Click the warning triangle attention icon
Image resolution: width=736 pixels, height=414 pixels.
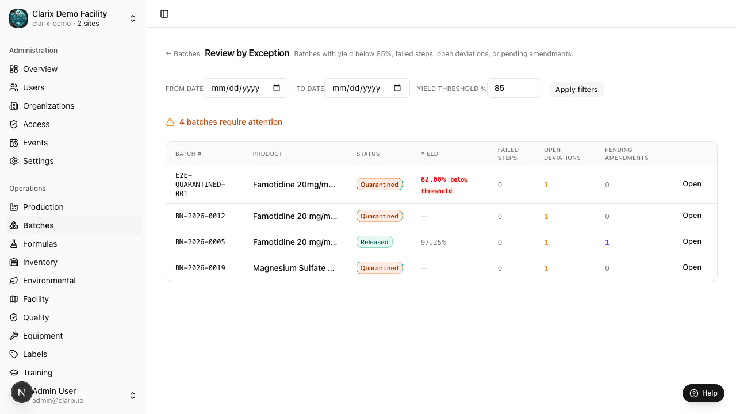[170, 122]
